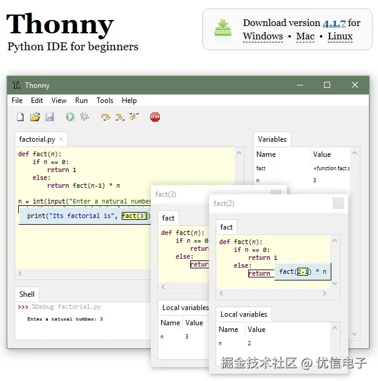Select the fact tab in fact(2) window

[x=226, y=227]
